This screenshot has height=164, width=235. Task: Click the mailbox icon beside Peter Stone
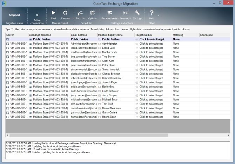click(x=100, y=65)
